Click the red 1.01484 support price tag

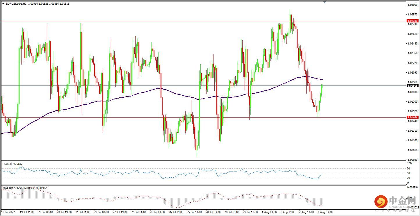[x=413, y=117]
